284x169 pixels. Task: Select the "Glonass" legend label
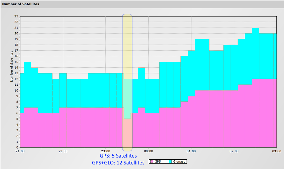179,162
